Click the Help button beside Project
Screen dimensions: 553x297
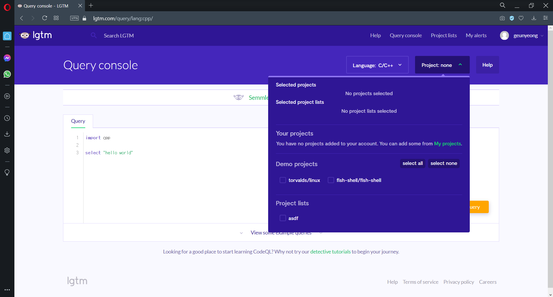[x=487, y=65]
